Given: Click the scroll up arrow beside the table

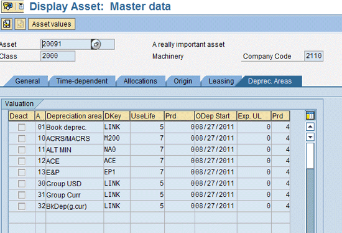Looking at the screenshot, I should 310,126.
